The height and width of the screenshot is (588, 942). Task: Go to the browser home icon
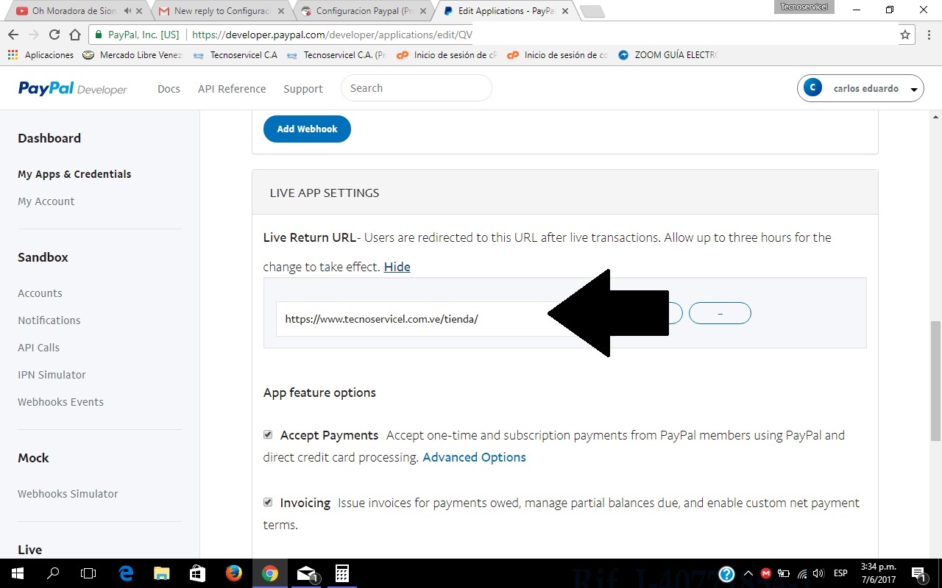[75, 35]
